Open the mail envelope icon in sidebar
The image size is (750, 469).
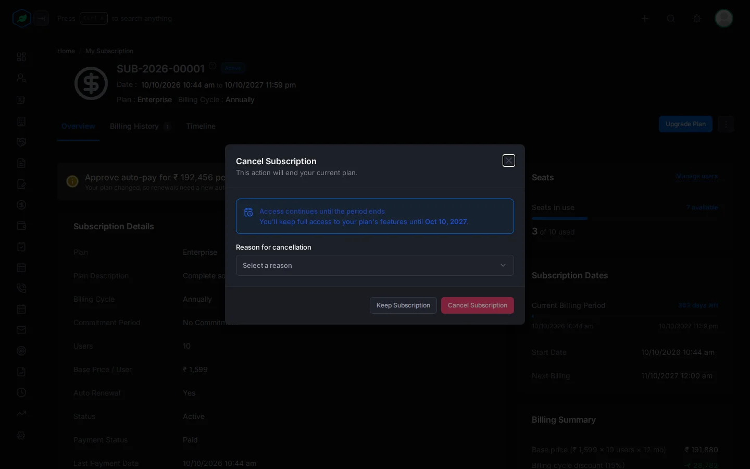(x=21, y=330)
